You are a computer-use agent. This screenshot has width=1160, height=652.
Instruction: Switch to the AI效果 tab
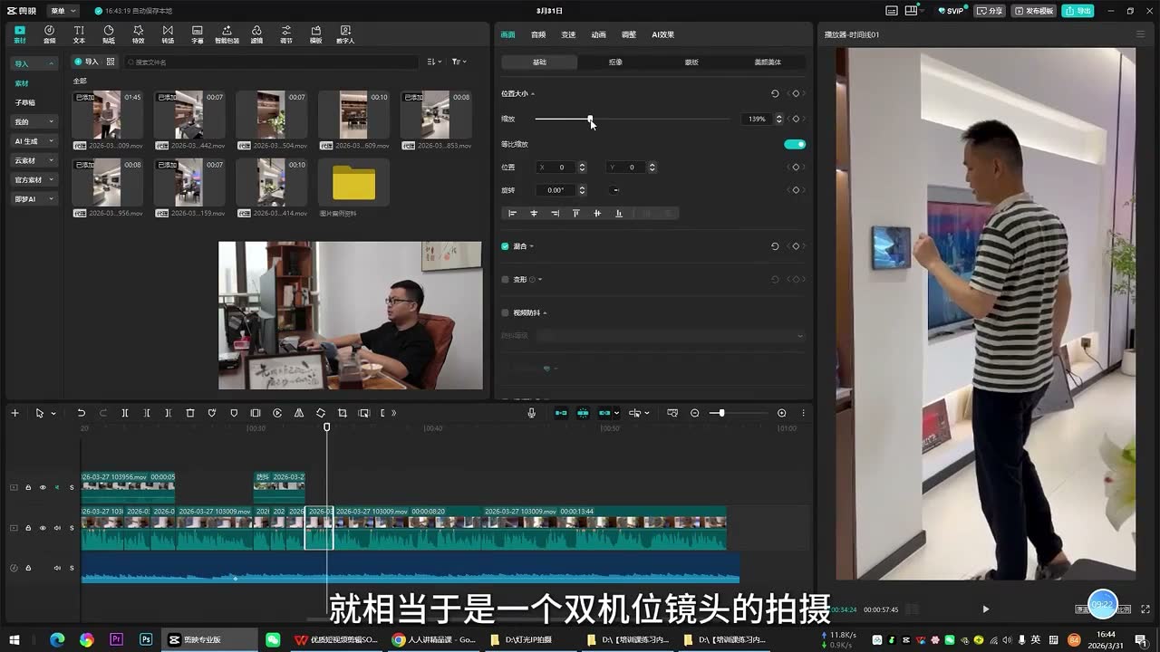coord(663,34)
